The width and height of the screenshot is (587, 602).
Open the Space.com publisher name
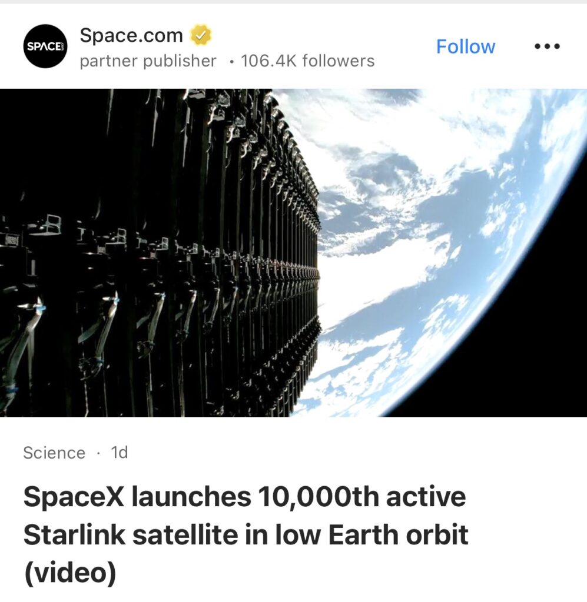click(131, 35)
